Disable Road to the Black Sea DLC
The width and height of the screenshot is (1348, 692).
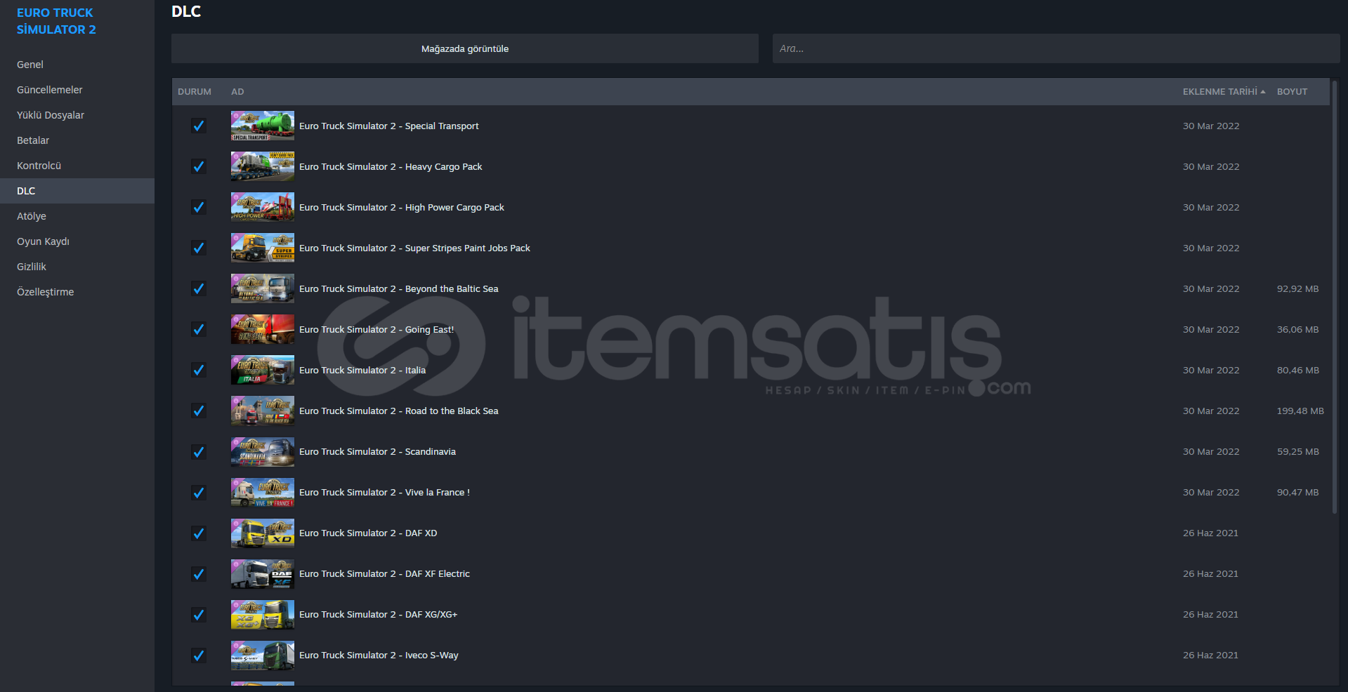coord(199,411)
